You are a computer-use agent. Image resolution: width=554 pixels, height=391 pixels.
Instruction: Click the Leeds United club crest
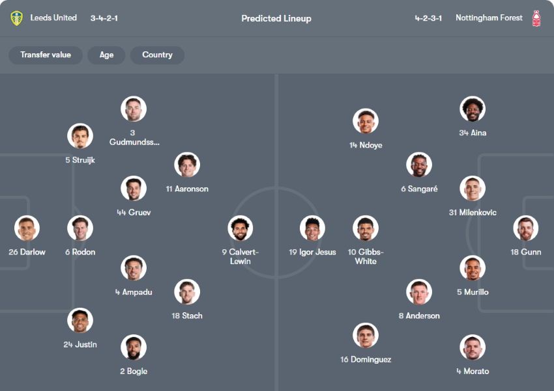point(16,18)
